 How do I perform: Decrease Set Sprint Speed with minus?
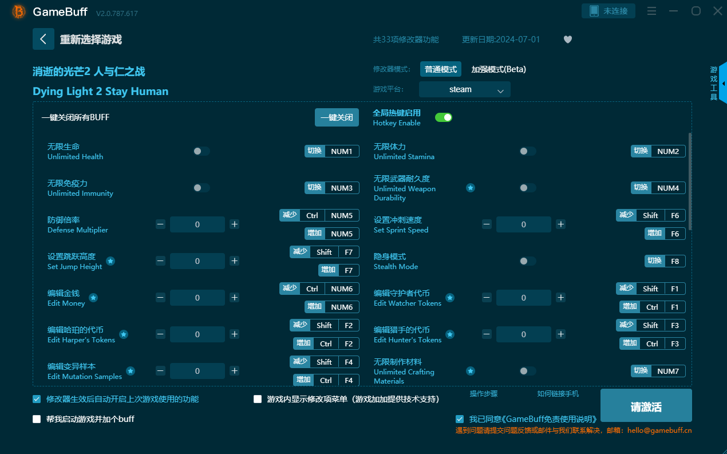pos(487,224)
